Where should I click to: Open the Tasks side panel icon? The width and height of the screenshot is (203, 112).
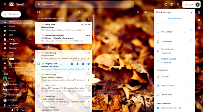pos(199,28)
